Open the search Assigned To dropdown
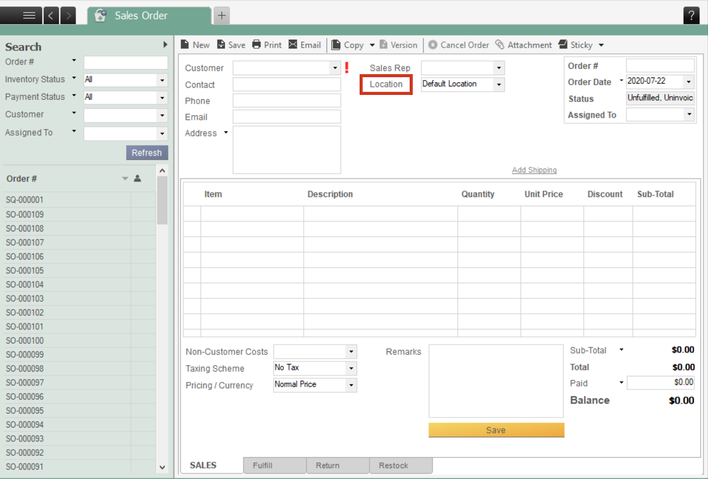The width and height of the screenshot is (708, 479). point(162,134)
